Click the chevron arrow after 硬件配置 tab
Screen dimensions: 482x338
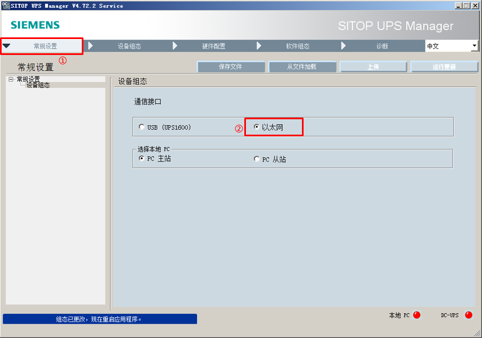[x=259, y=46]
